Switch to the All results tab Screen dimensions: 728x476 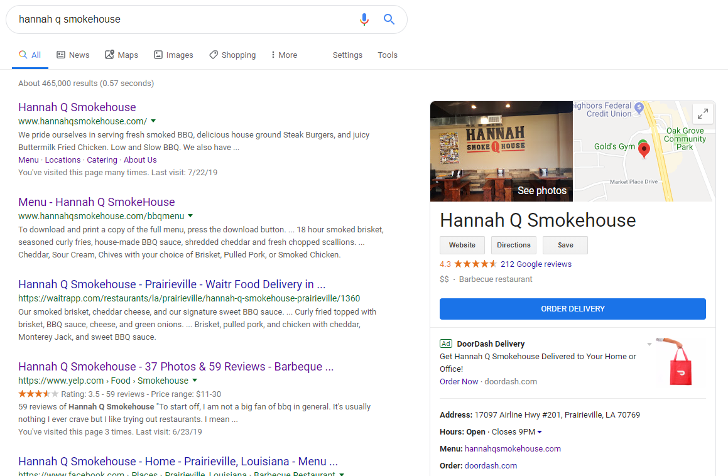30,55
